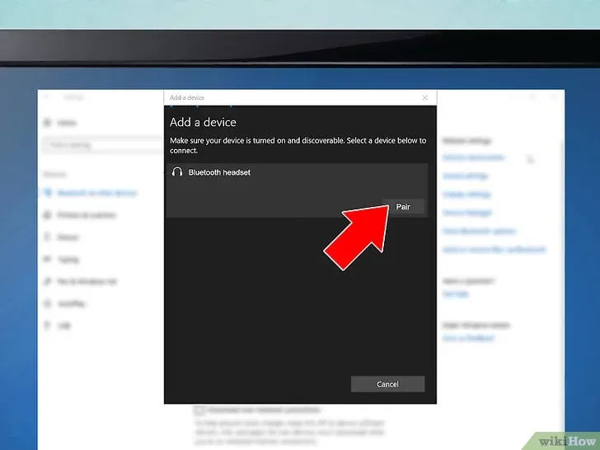Viewport: 600px width, 450px height.
Task: Click the Mouse icon in sidebar
Action: click(48, 237)
